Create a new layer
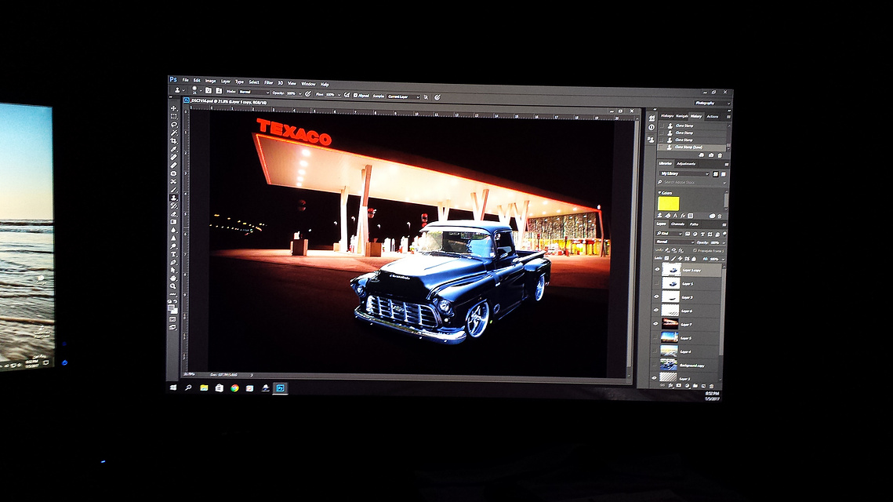Screen dimensions: 893x502 coord(702,386)
